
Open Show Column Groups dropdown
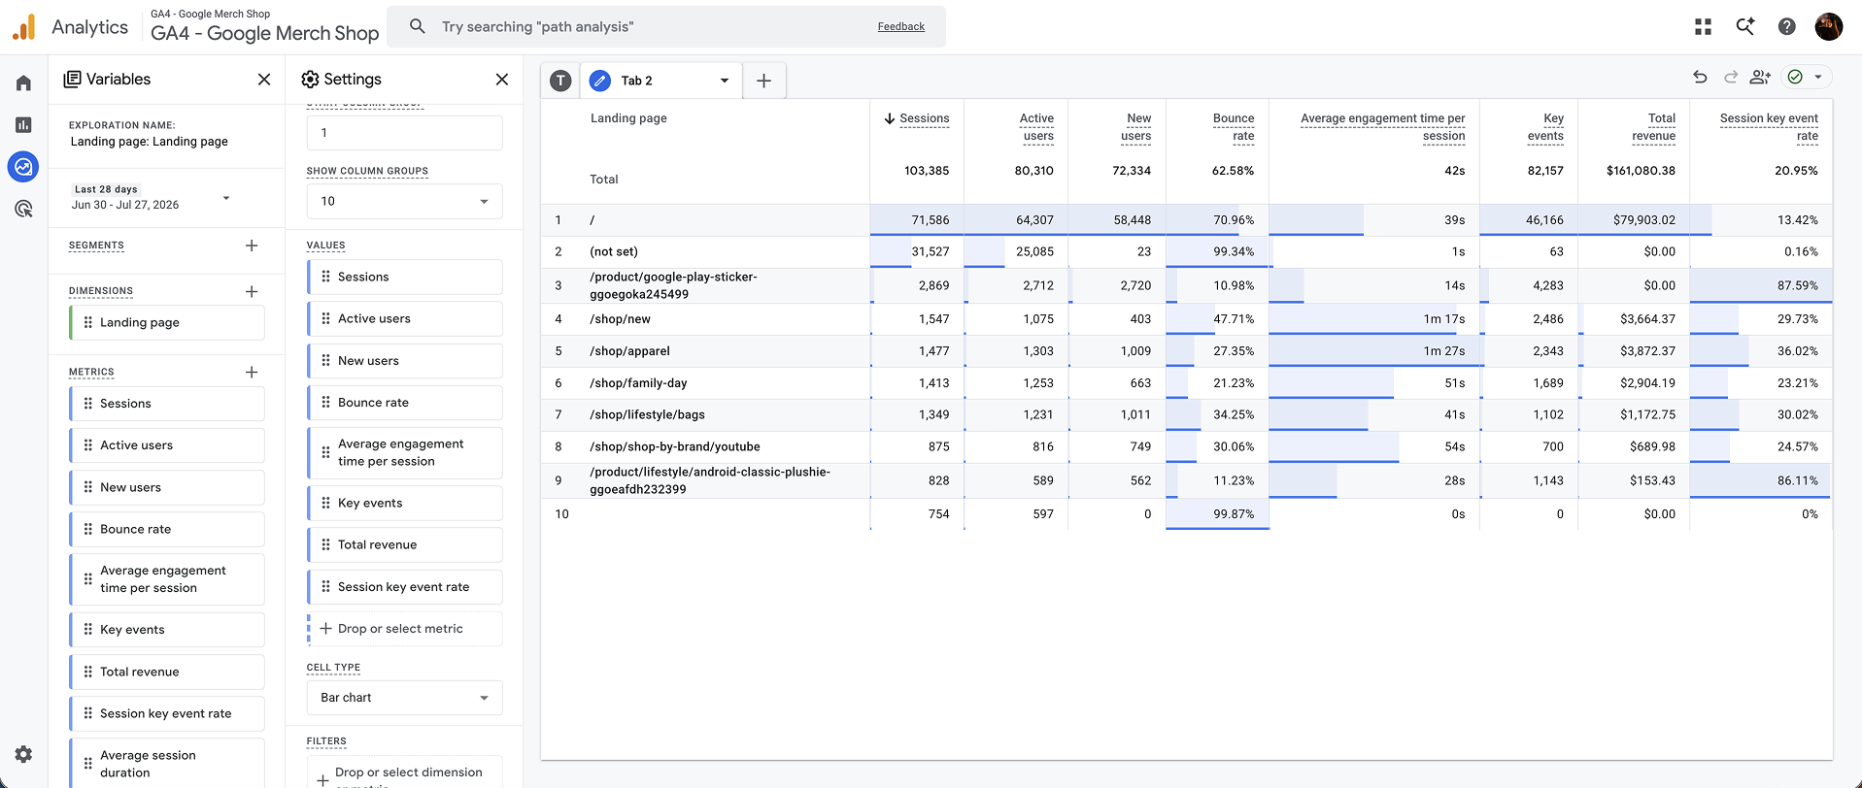[x=405, y=201]
